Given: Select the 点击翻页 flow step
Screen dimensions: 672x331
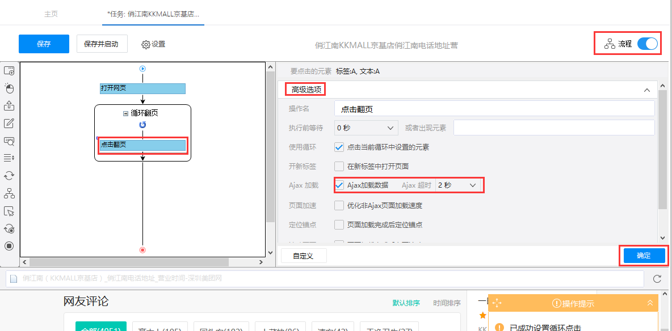Looking at the screenshot, I should click(142, 145).
